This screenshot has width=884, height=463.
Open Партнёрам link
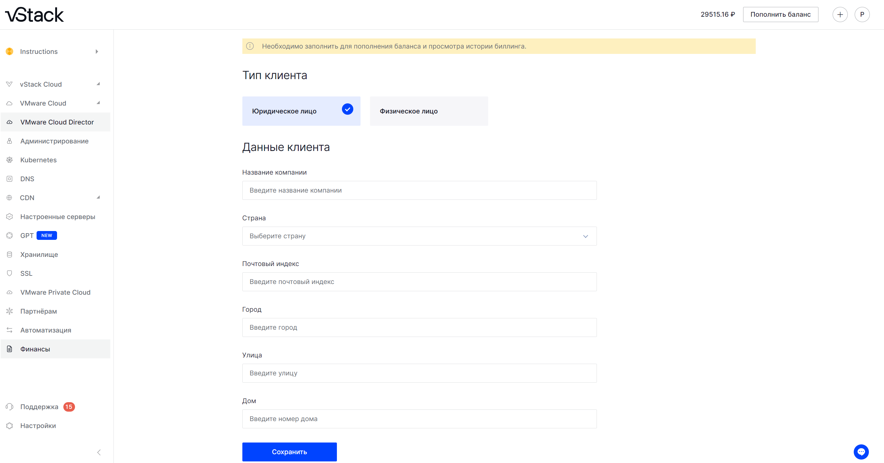(55, 311)
